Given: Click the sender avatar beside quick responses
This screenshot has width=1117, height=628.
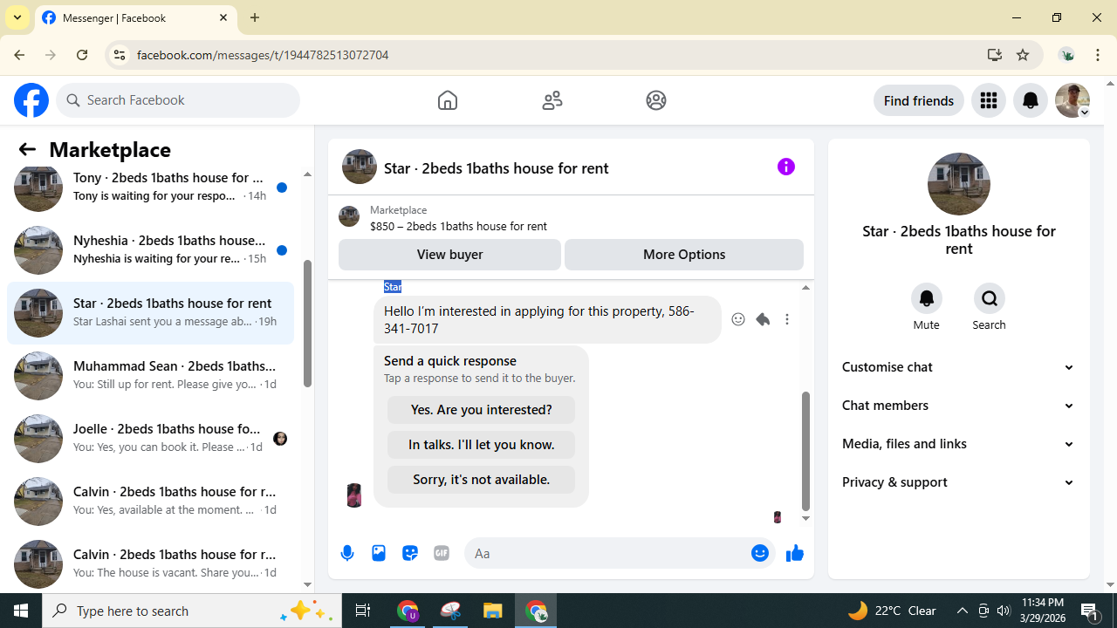Looking at the screenshot, I should 354,495.
